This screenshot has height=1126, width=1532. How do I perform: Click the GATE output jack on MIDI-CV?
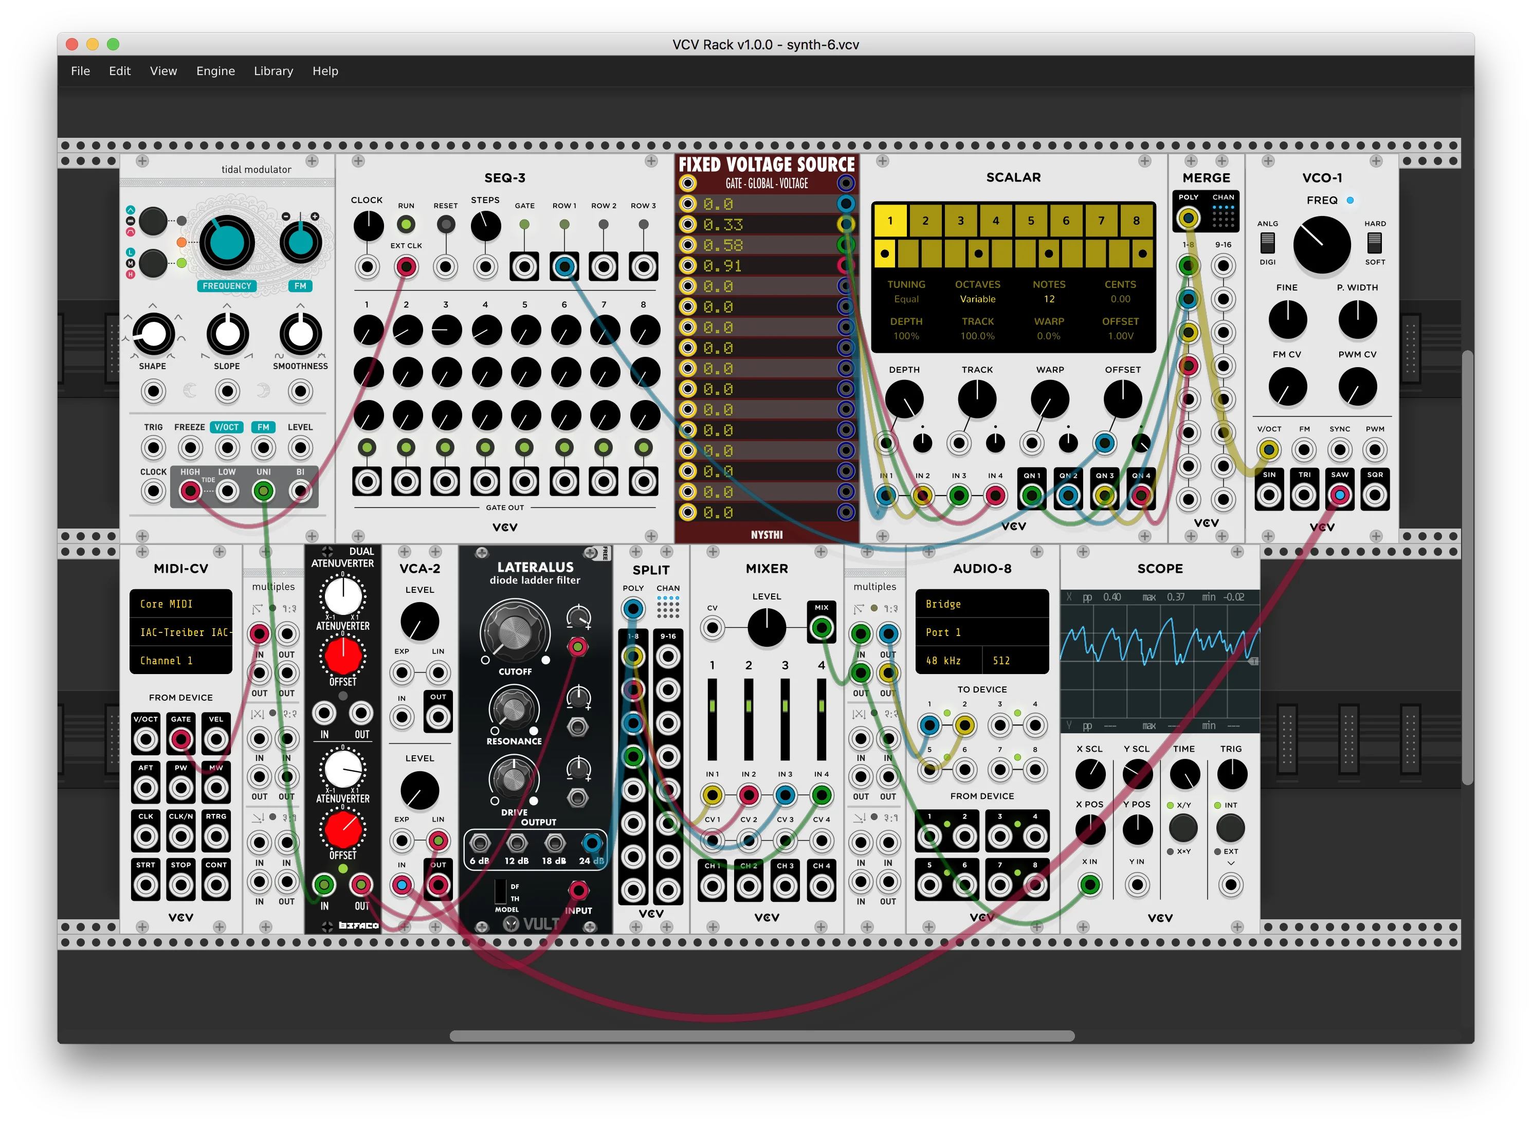tap(180, 739)
